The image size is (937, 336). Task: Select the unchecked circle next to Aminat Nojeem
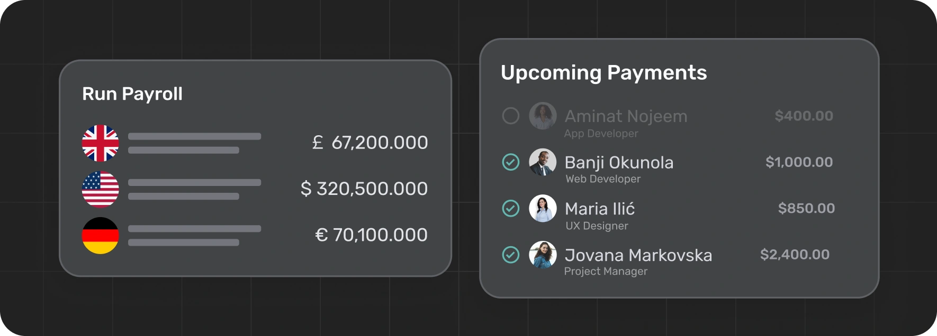tap(510, 116)
